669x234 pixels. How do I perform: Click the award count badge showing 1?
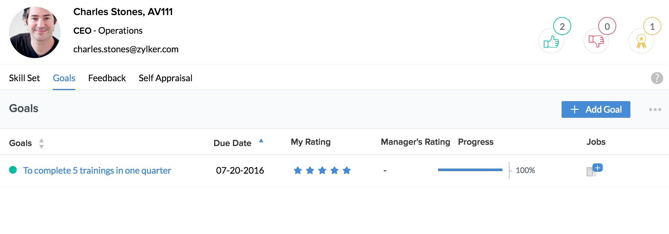tap(652, 26)
